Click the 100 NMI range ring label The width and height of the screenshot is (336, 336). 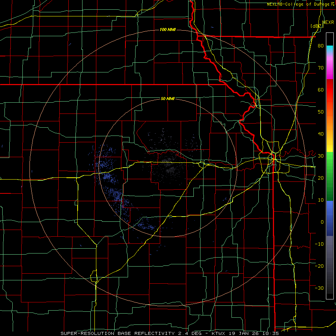(168, 29)
